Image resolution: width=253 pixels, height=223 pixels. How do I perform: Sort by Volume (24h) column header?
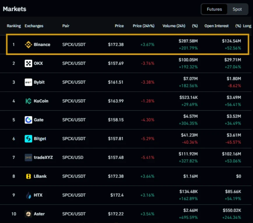click(174, 26)
